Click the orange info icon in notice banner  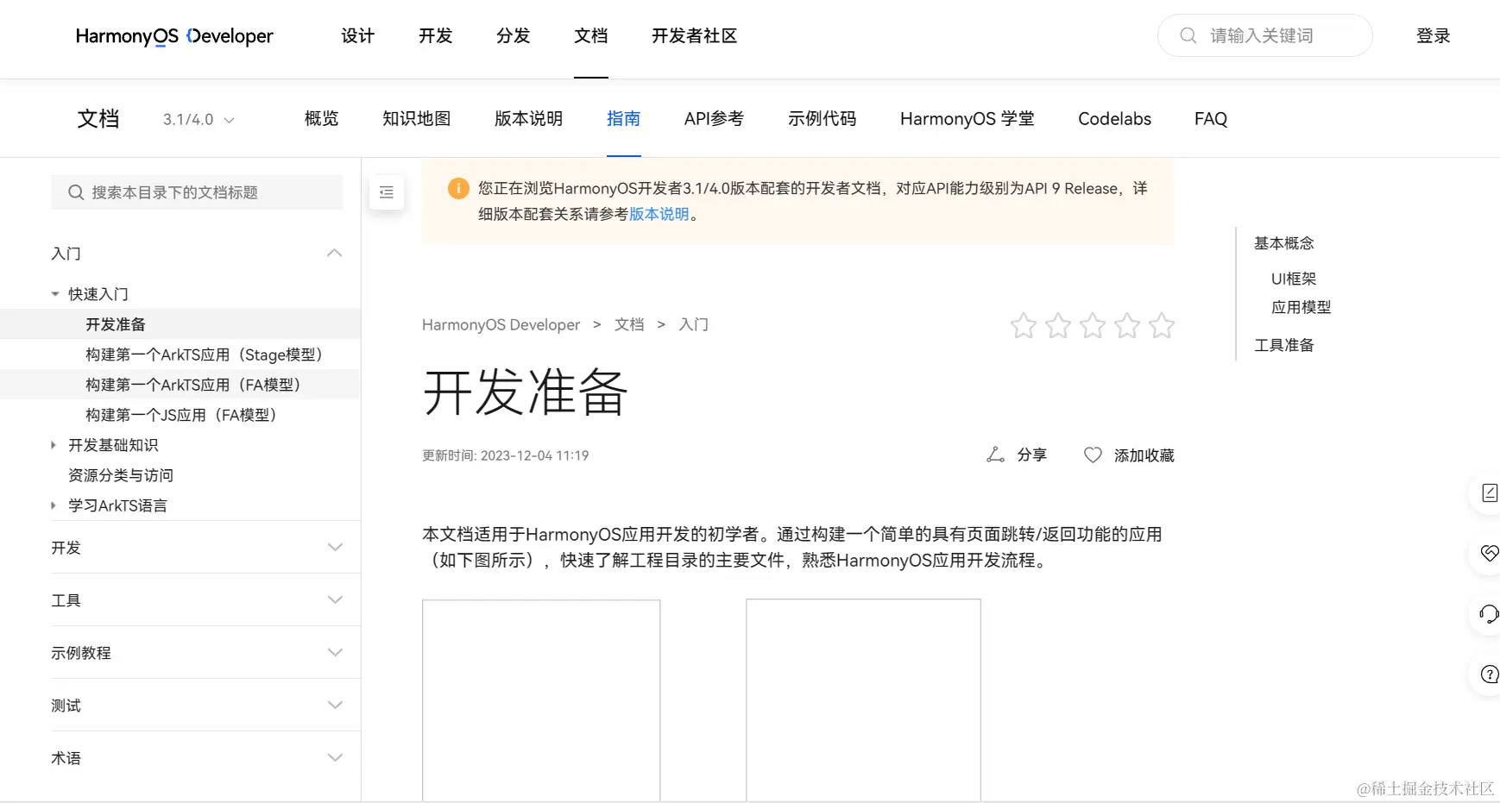coord(458,188)
